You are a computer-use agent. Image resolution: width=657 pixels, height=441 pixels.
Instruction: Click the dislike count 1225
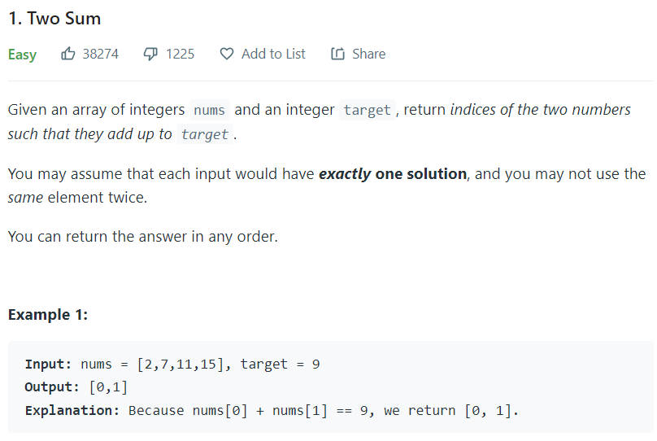(x=181, y=54)
